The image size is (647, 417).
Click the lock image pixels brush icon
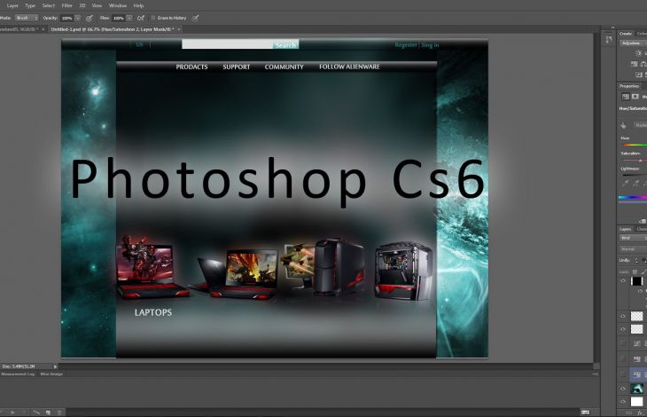[643, 271]
